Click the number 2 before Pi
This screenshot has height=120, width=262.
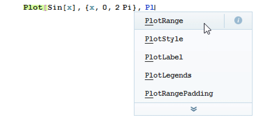[x=117, y=8]
